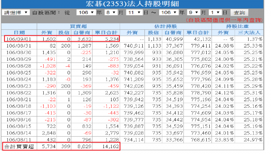Viewport: 271px width, 154px height.
Task: Select the 106/08/24 date cell
Action: tap(19, 80)
